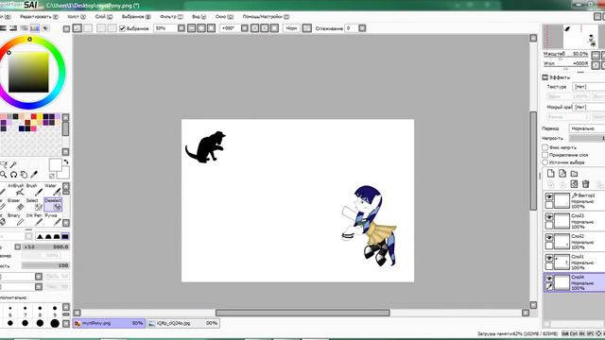Enable Фикс непр-ть checkbox

544,147
